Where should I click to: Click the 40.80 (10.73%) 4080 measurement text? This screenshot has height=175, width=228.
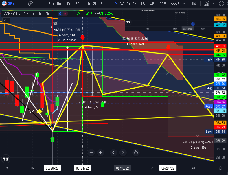click(x=67, y=30)
